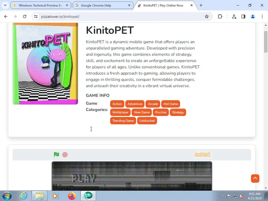Screen dimensions: 268x201
Task: Click the page vertical scrollbar thumb
Action: point(266,42)
